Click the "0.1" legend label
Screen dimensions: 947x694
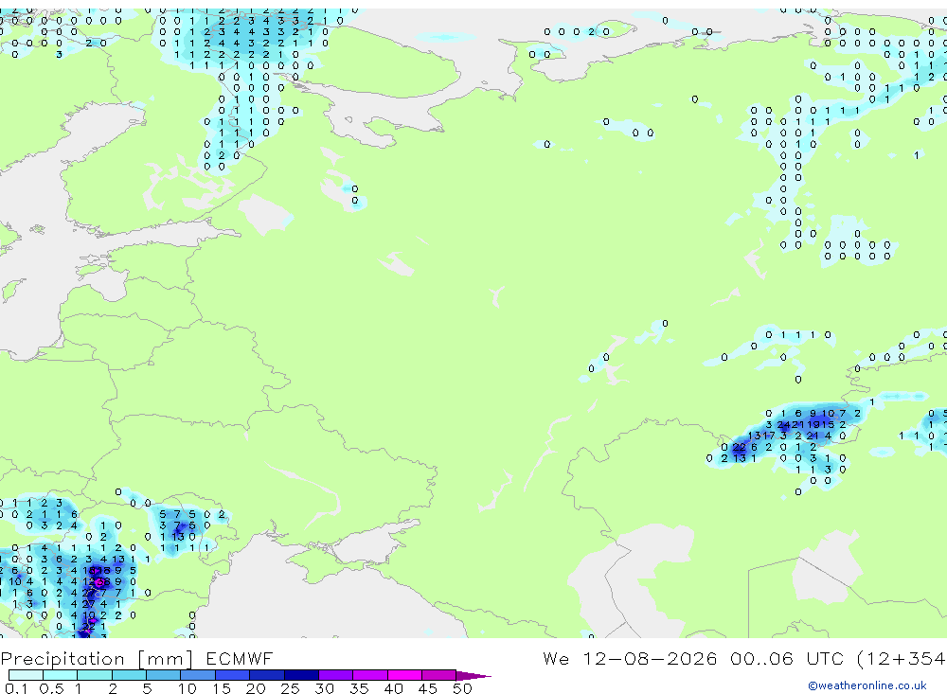coord(16,688)
